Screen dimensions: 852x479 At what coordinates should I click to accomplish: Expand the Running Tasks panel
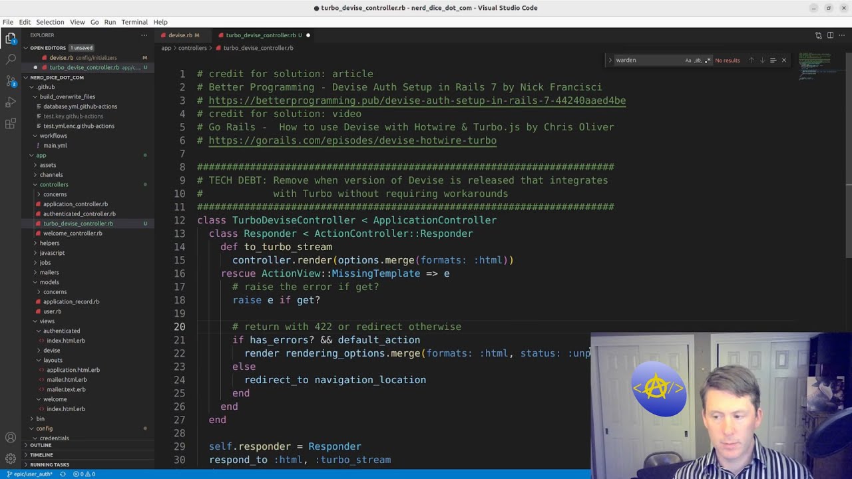88,464
